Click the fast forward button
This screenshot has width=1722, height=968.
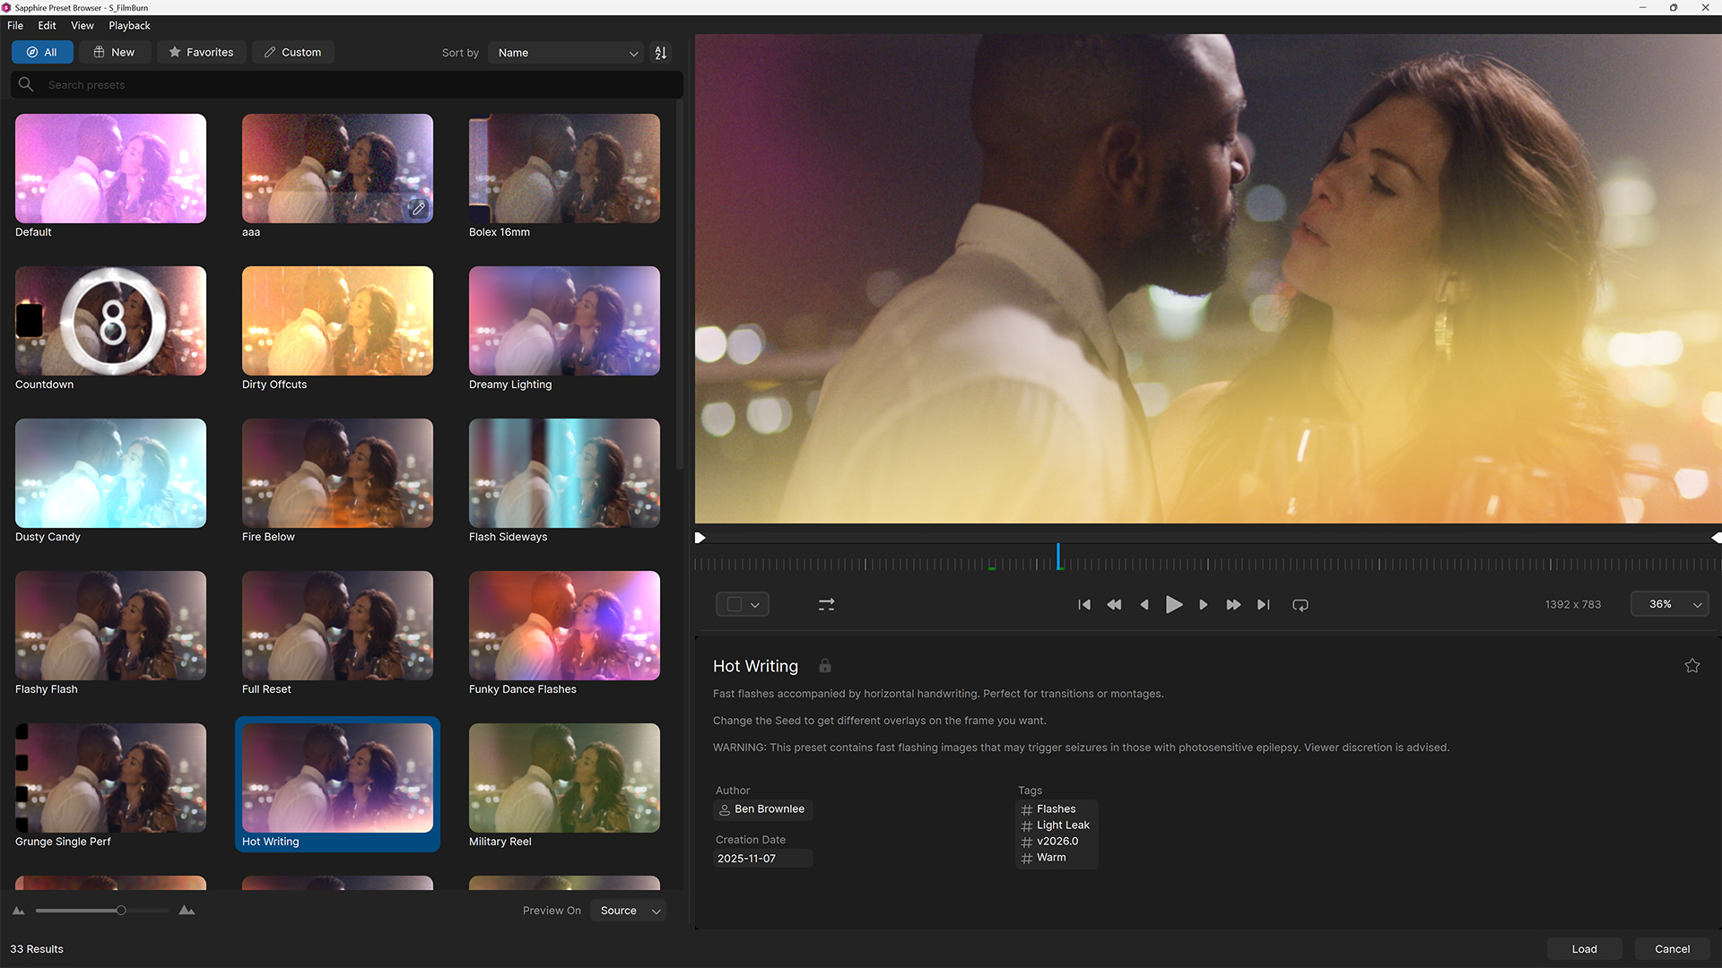pyautogui.click(x=1233, y=605)
